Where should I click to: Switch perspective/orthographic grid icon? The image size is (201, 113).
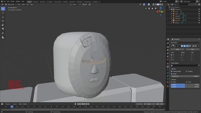point(146,8)
